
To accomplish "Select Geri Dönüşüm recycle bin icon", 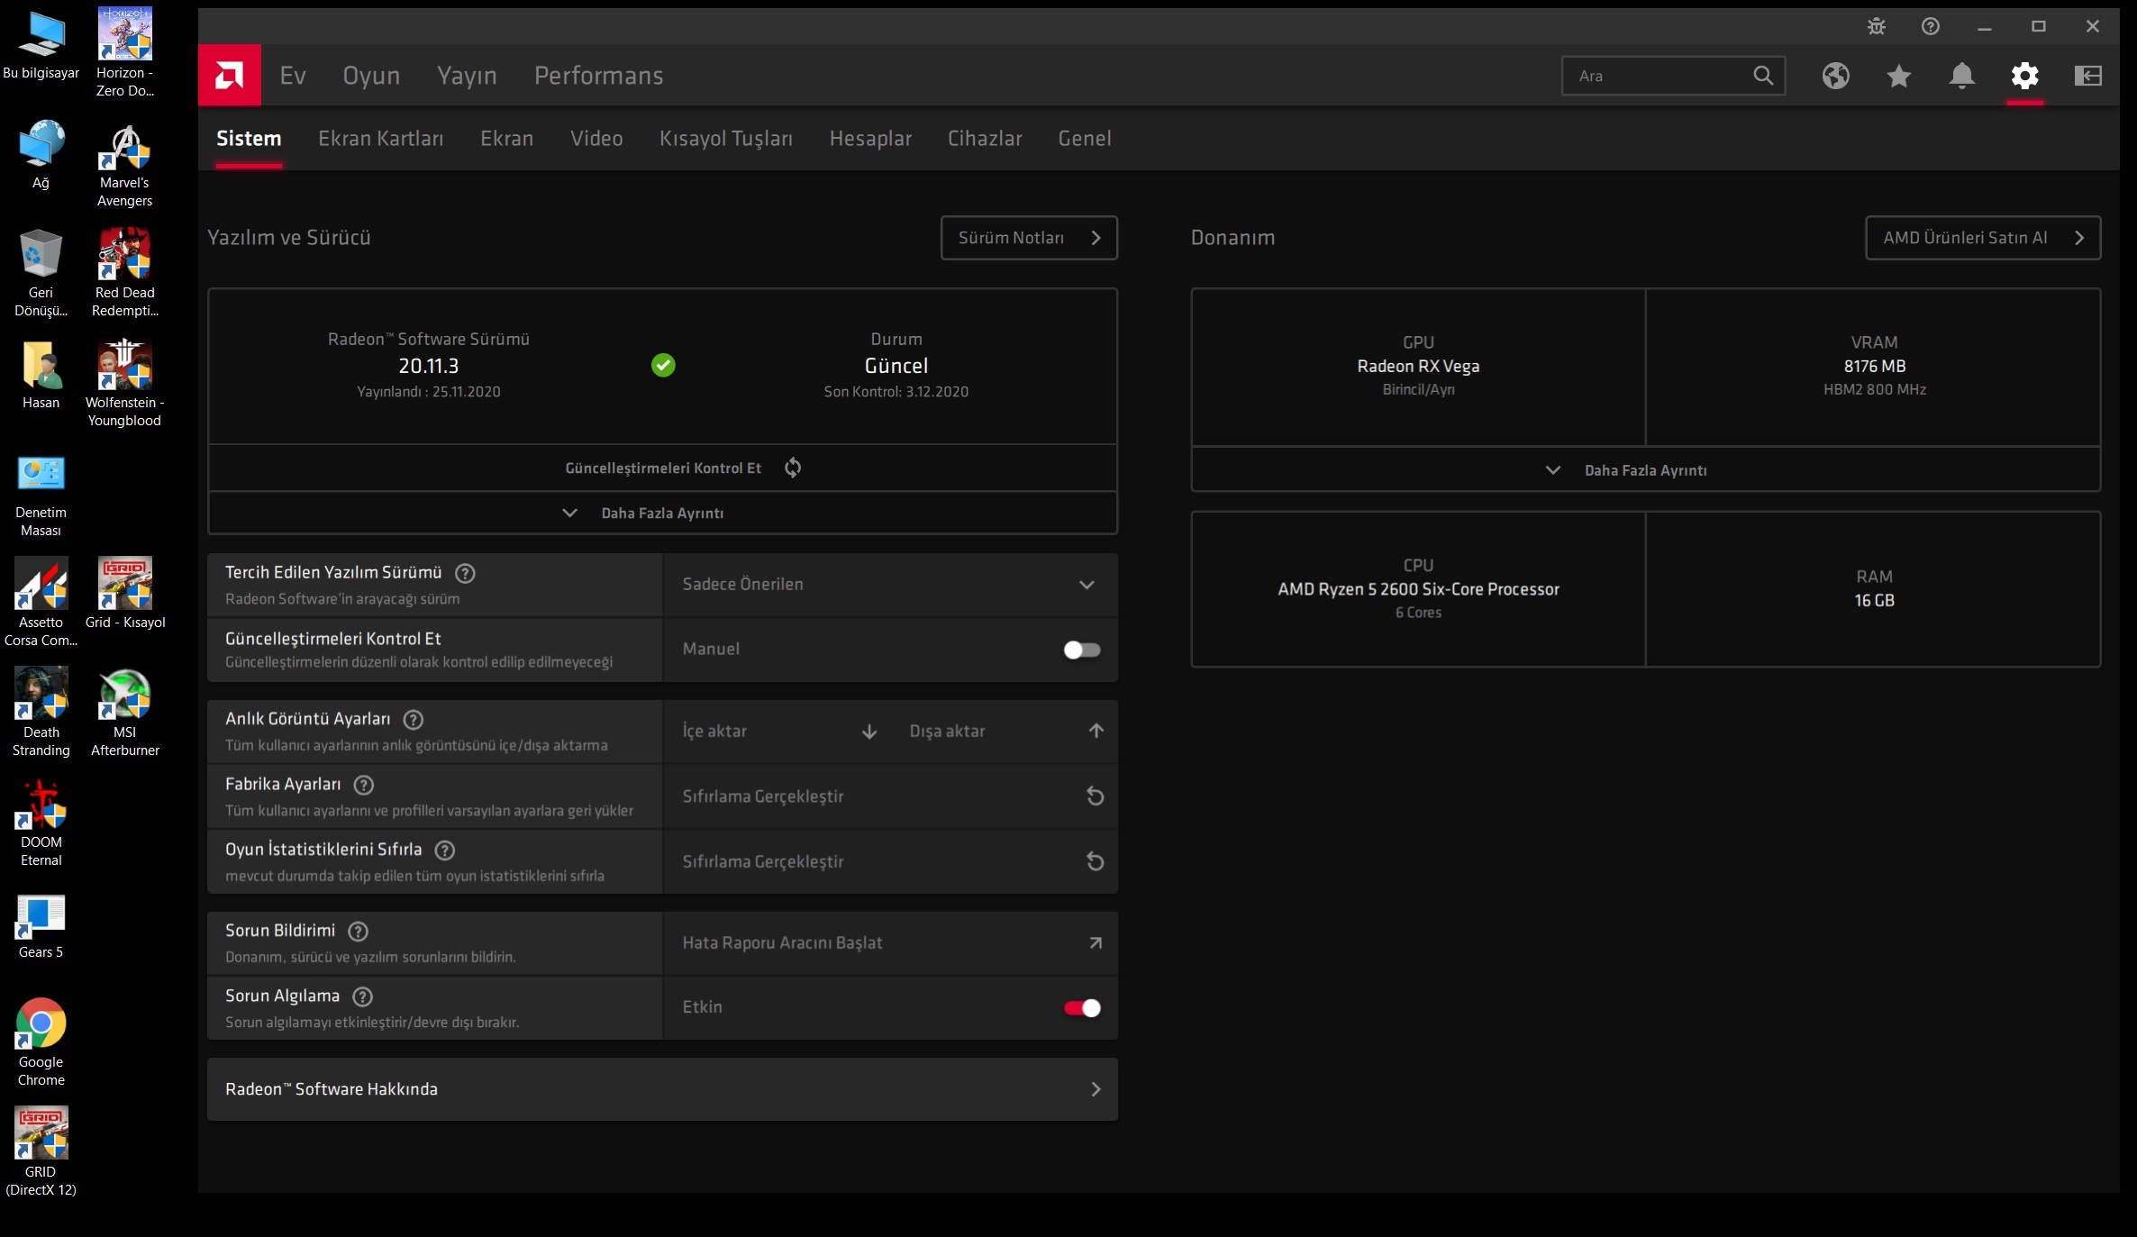I will [41, 272].
